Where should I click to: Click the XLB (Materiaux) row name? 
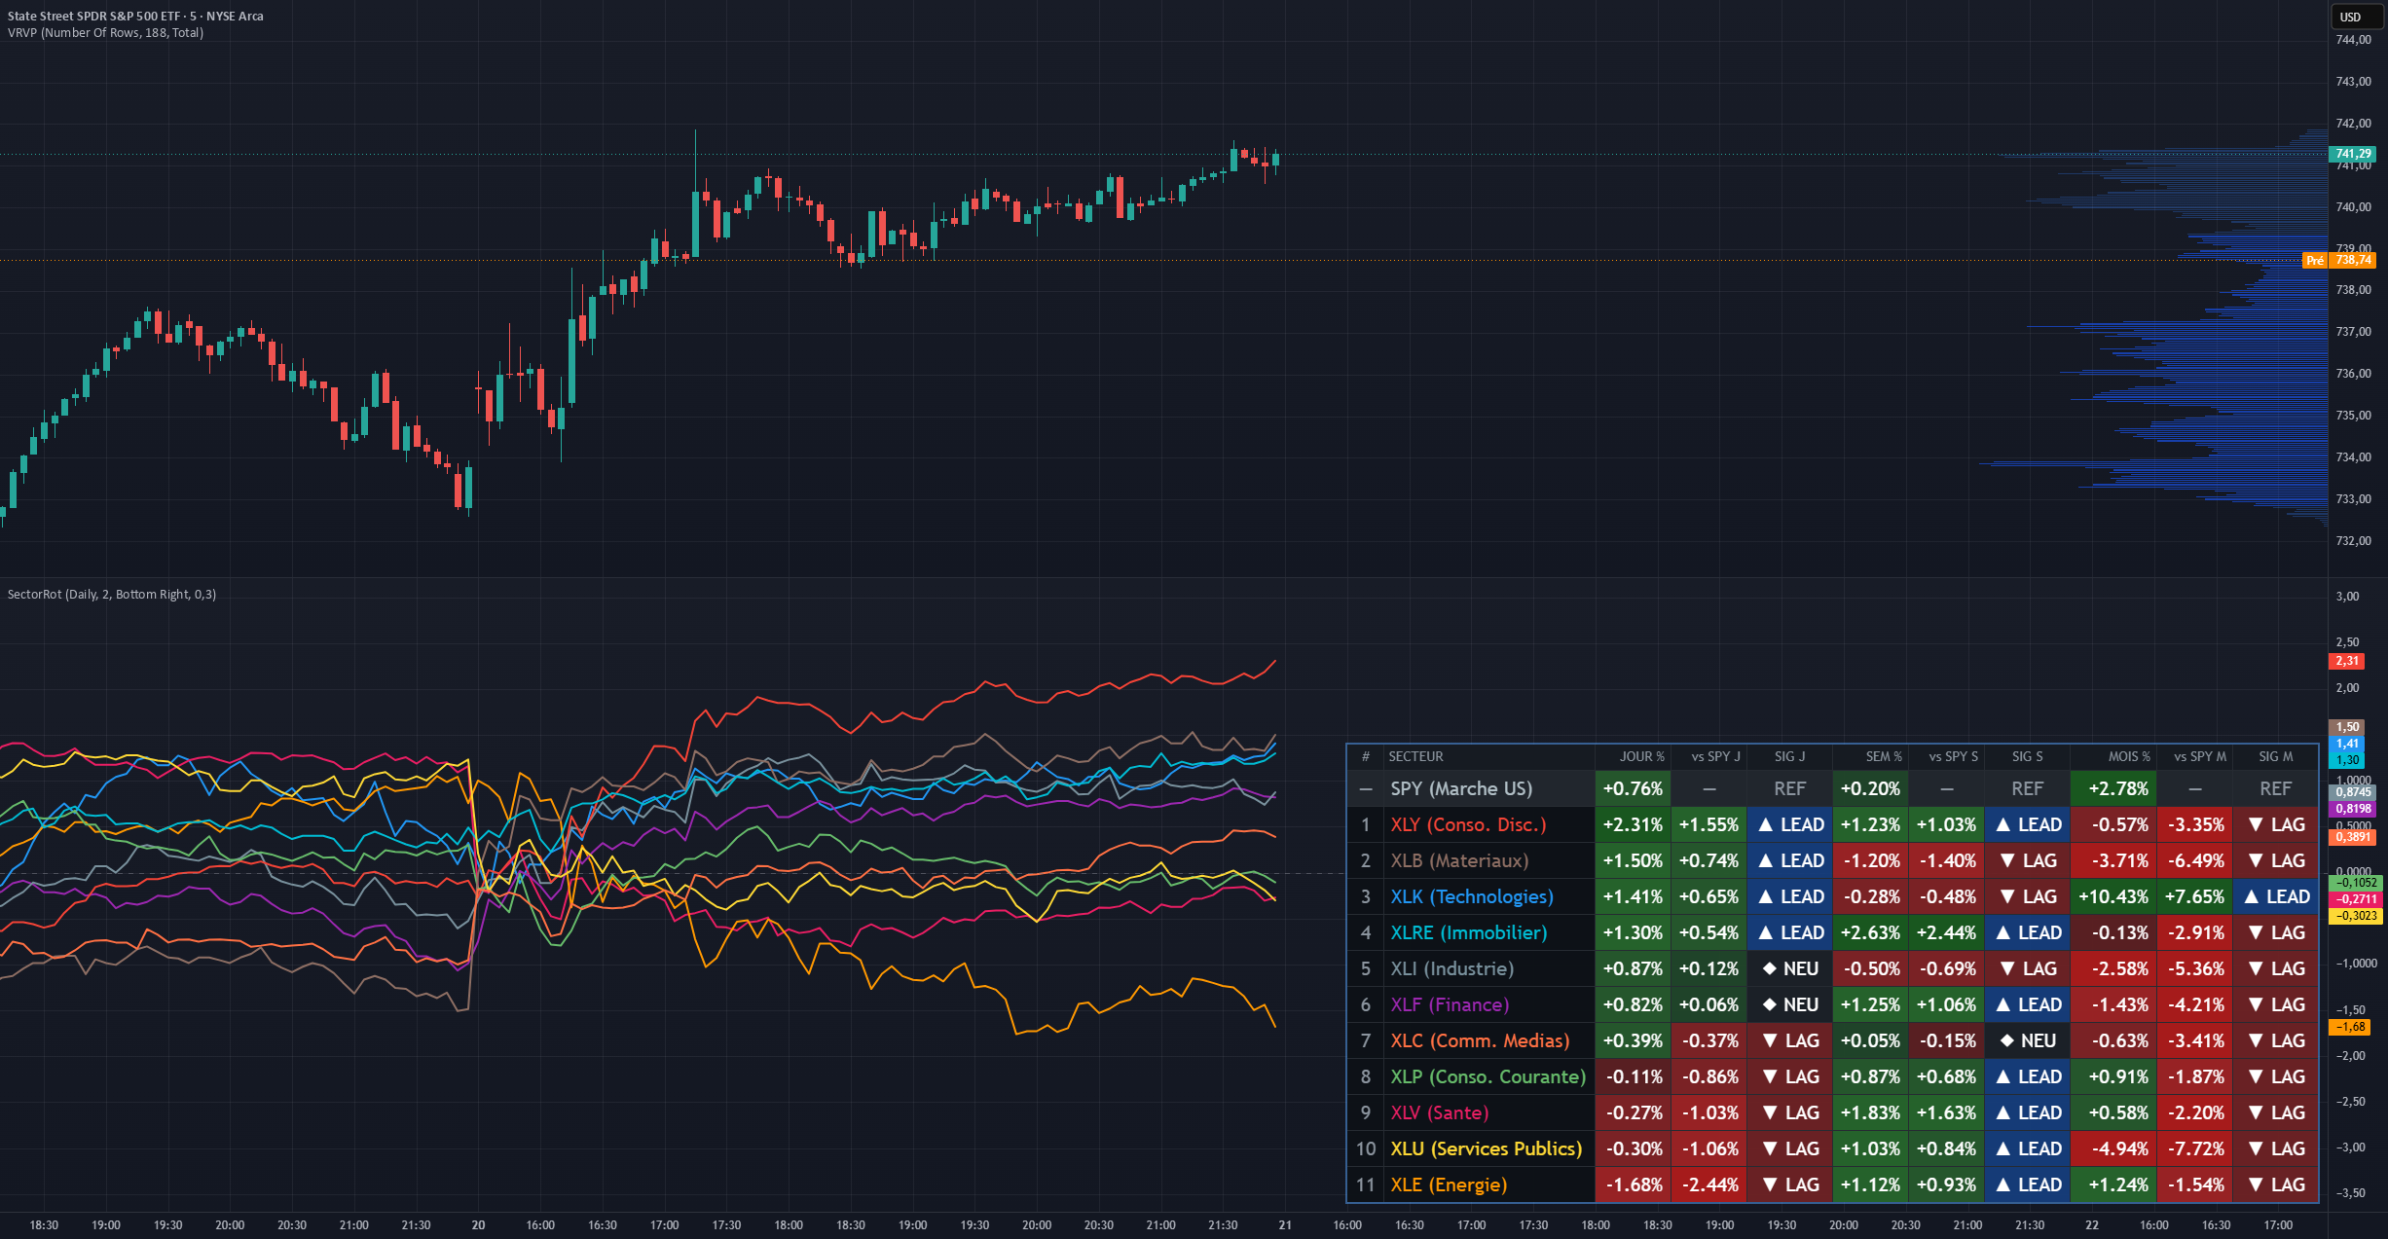[x=1459, y=860]
